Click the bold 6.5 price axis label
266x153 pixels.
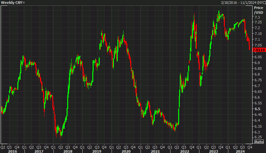(x=257, y=109)
